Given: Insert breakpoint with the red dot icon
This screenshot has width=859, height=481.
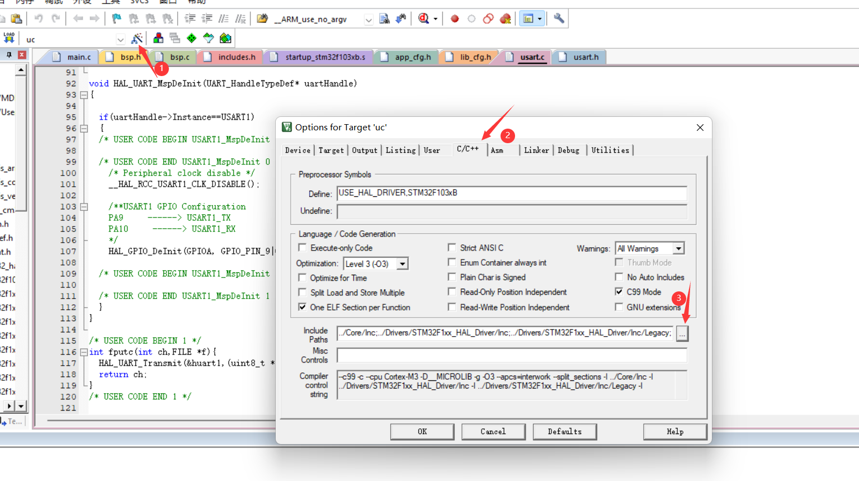Looking at the screenshot, I should pos(455,18).
